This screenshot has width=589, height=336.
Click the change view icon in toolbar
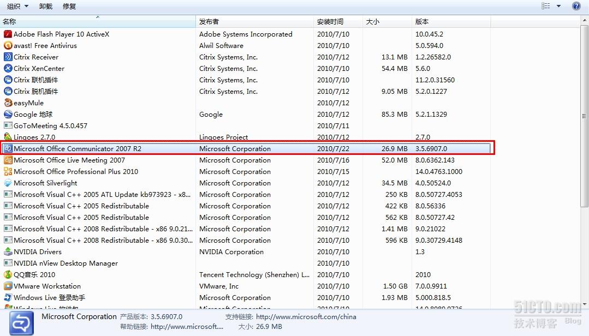click(546, 6)
